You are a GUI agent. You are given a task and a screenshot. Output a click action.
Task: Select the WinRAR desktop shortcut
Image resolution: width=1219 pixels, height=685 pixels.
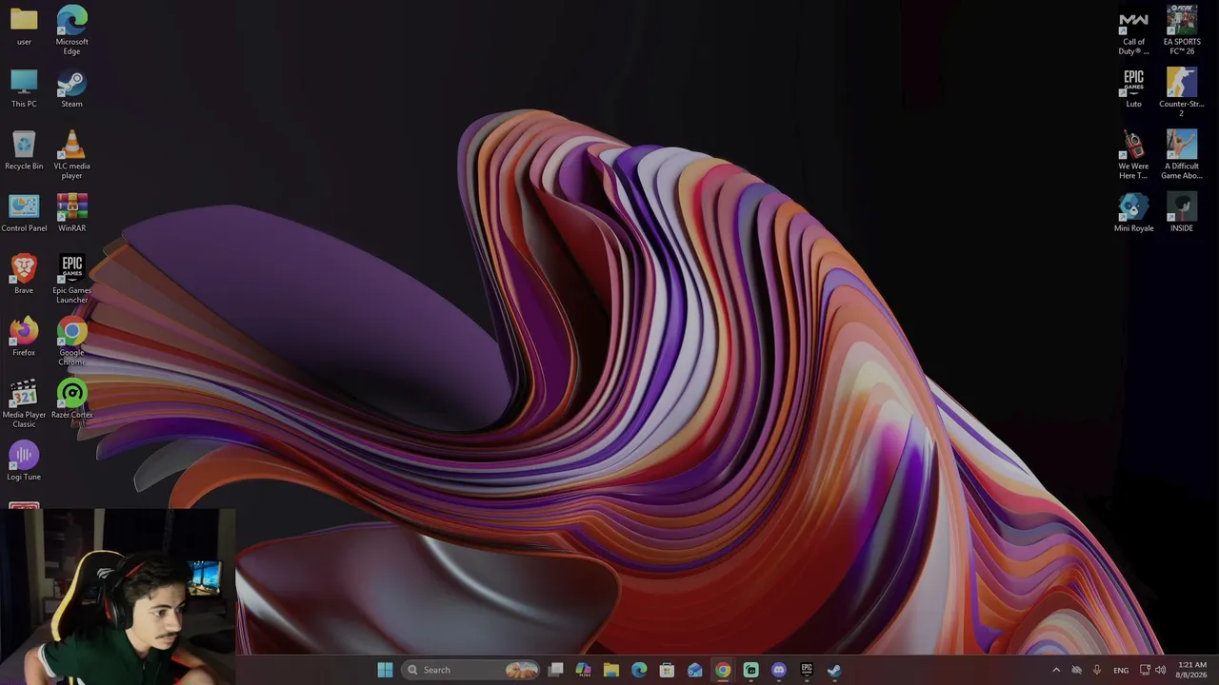(71, 213)
